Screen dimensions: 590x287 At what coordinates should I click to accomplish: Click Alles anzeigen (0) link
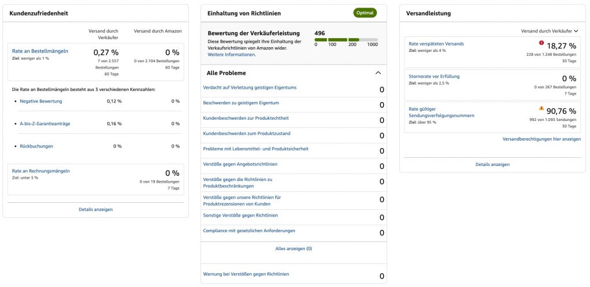pos(293,249)
